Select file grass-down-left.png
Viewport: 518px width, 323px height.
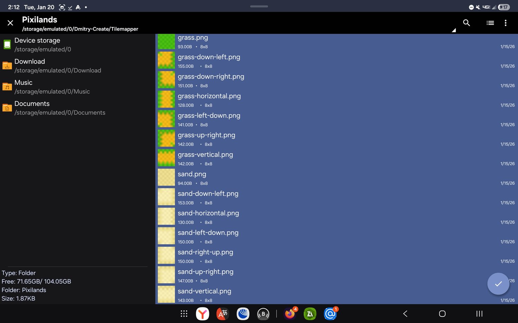(337, 61)
